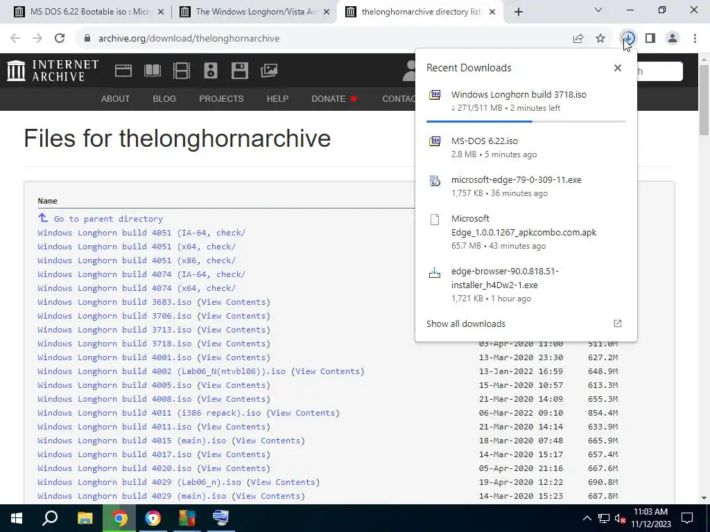Open the Chrome profile avatar
The image size is (710, 532).
(673, 39)
